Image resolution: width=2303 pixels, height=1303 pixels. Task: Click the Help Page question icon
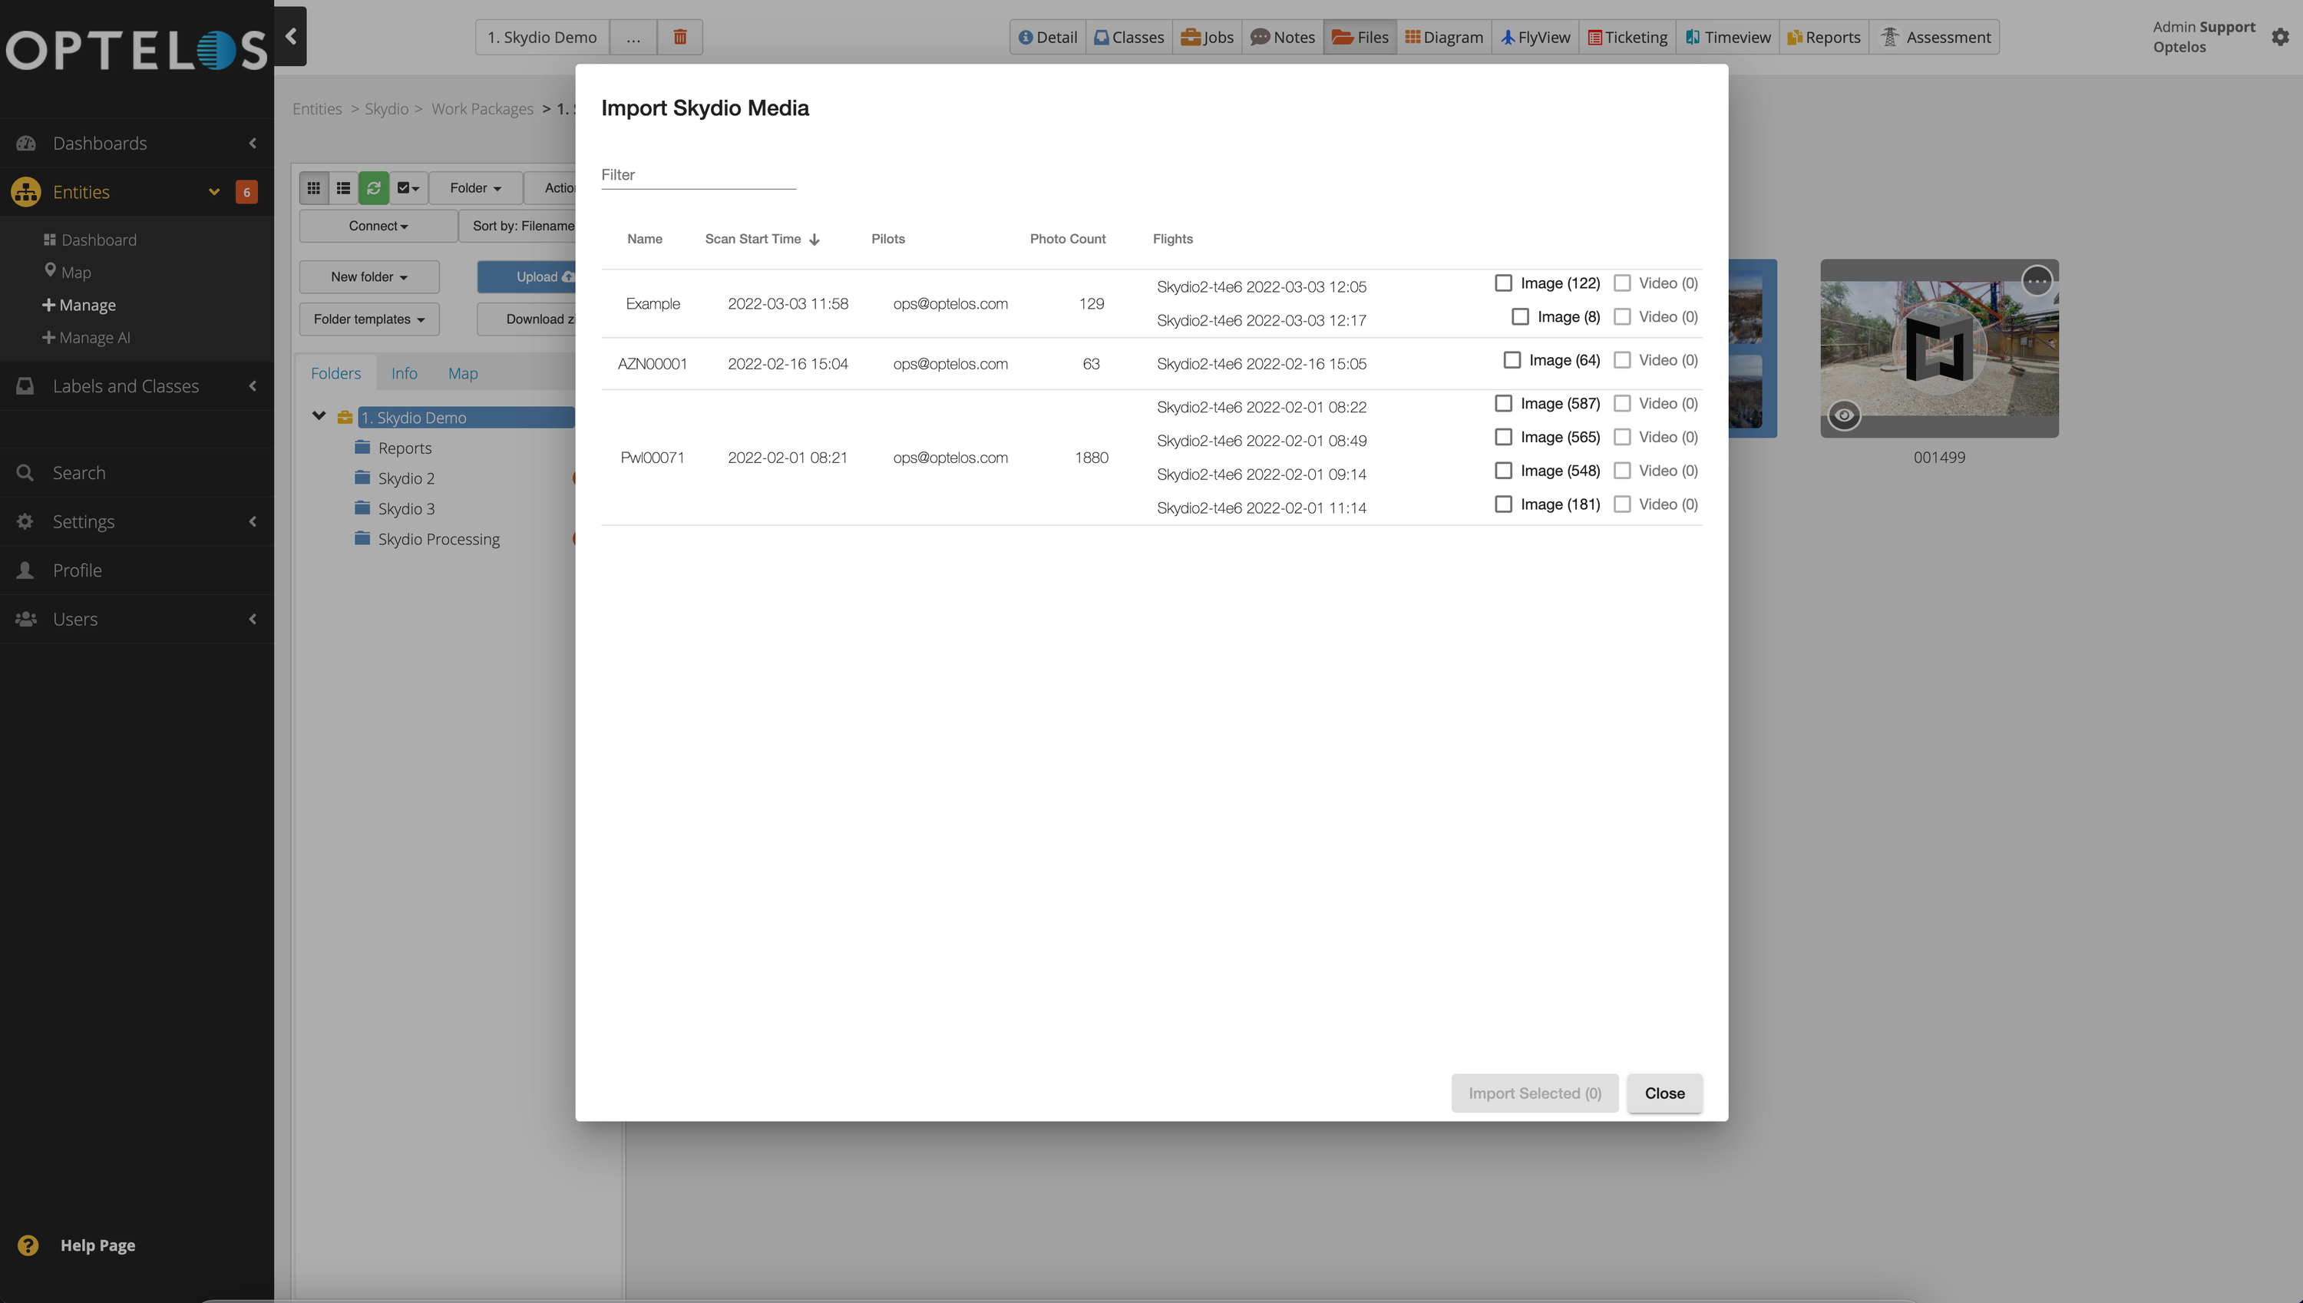(28, 1245)
